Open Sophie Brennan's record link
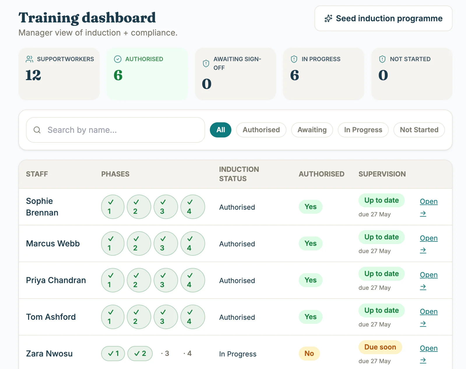The height and width of the screenshot is (369, 466). coord(429,207)
